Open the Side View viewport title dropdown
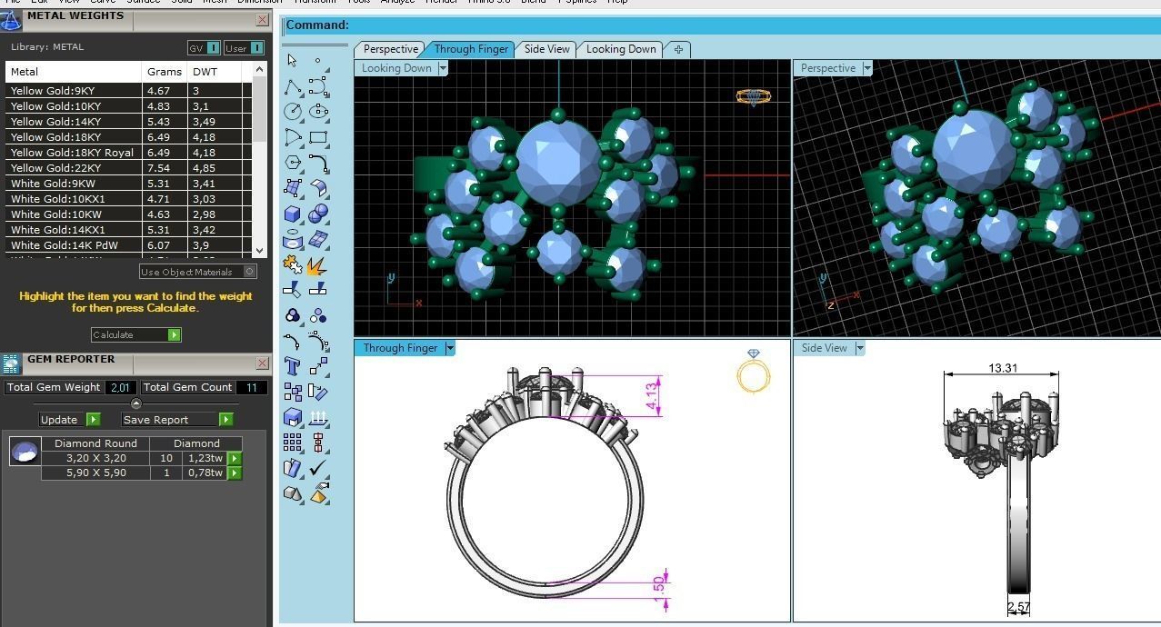This screenshot has height=627, width=1161. pos(859,348)
